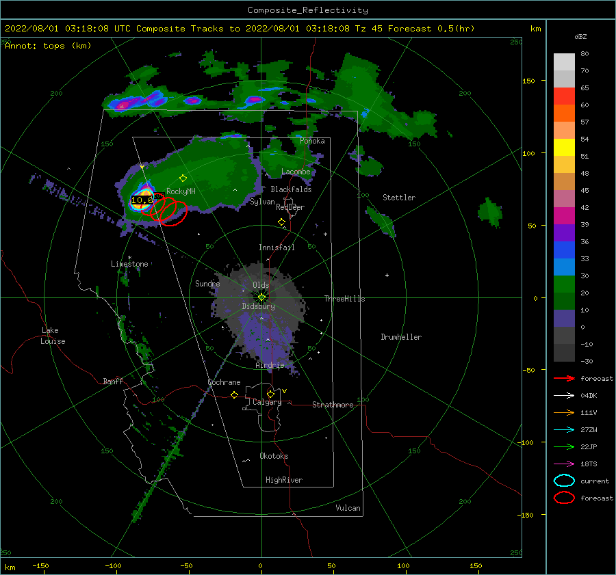Pick the light gray 80 dBZ swatch

point(564,62)
